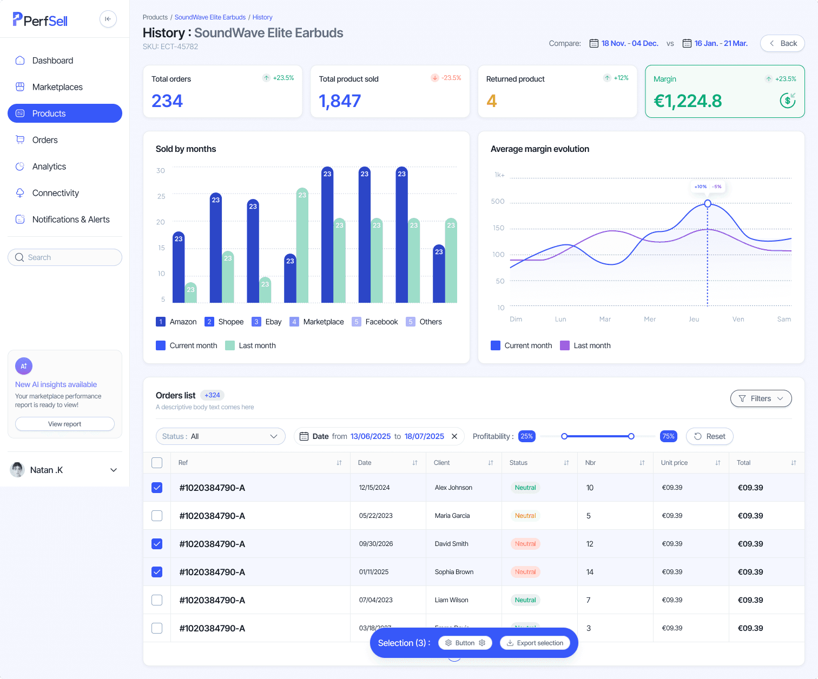Click Export selection in the selection bar

[x=535, y=643]
